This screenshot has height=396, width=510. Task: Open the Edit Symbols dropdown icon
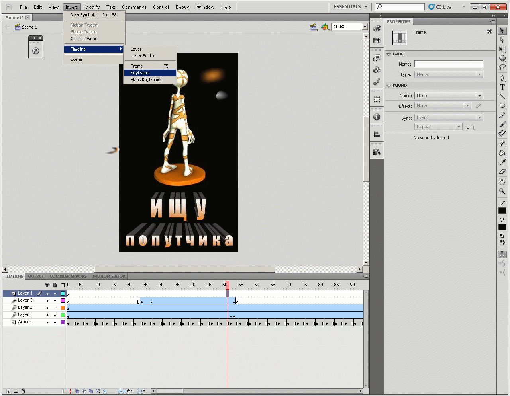(x=325, y=27)
